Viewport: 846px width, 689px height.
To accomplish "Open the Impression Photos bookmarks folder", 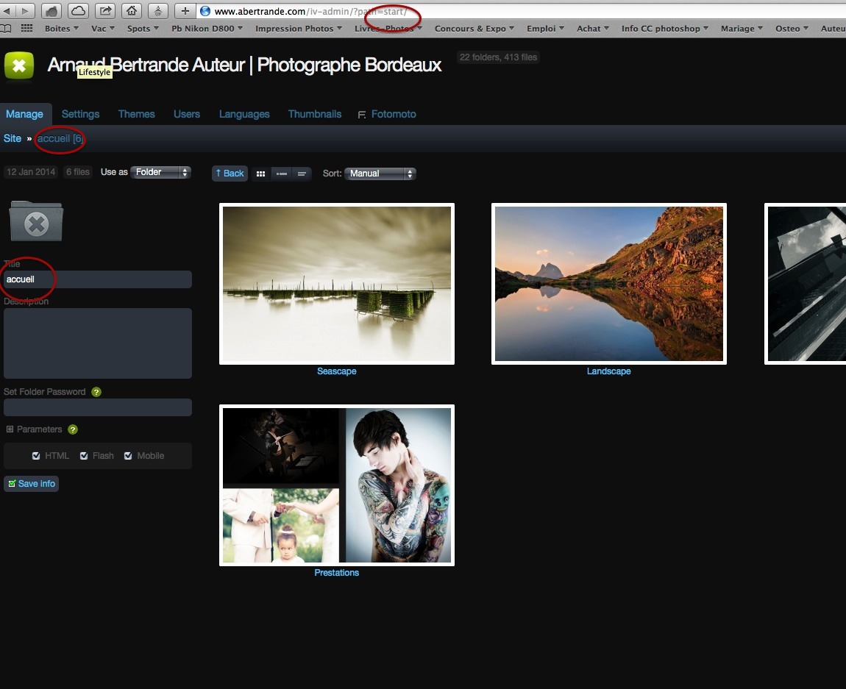I will click(x=299, y=29).
